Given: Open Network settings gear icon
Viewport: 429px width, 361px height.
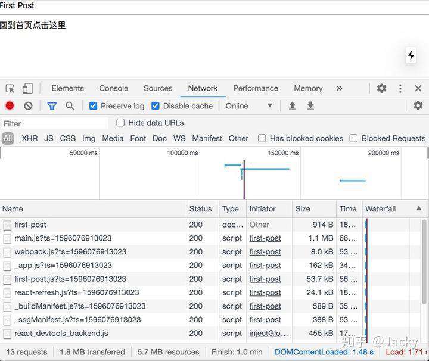Looking at the screenshot, I should coord(418,105).
